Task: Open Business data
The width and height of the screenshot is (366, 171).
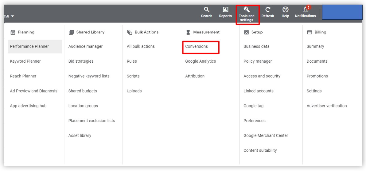Action: (256, 46)
